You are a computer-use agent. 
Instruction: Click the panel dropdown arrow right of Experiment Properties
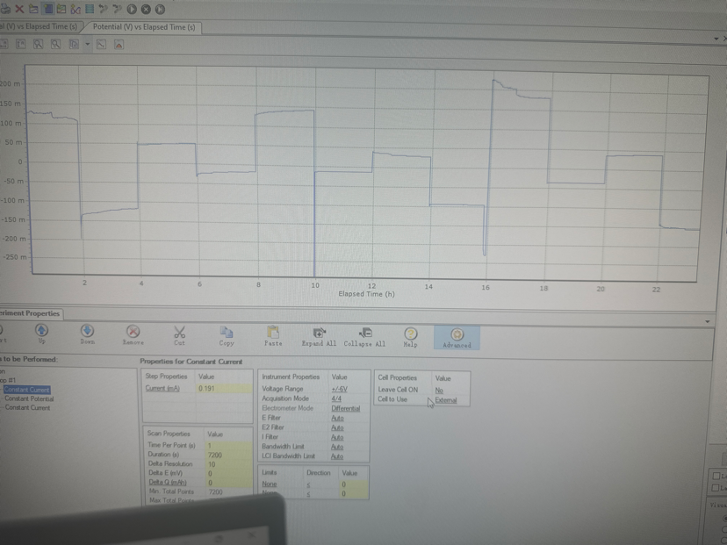[707, 321]
